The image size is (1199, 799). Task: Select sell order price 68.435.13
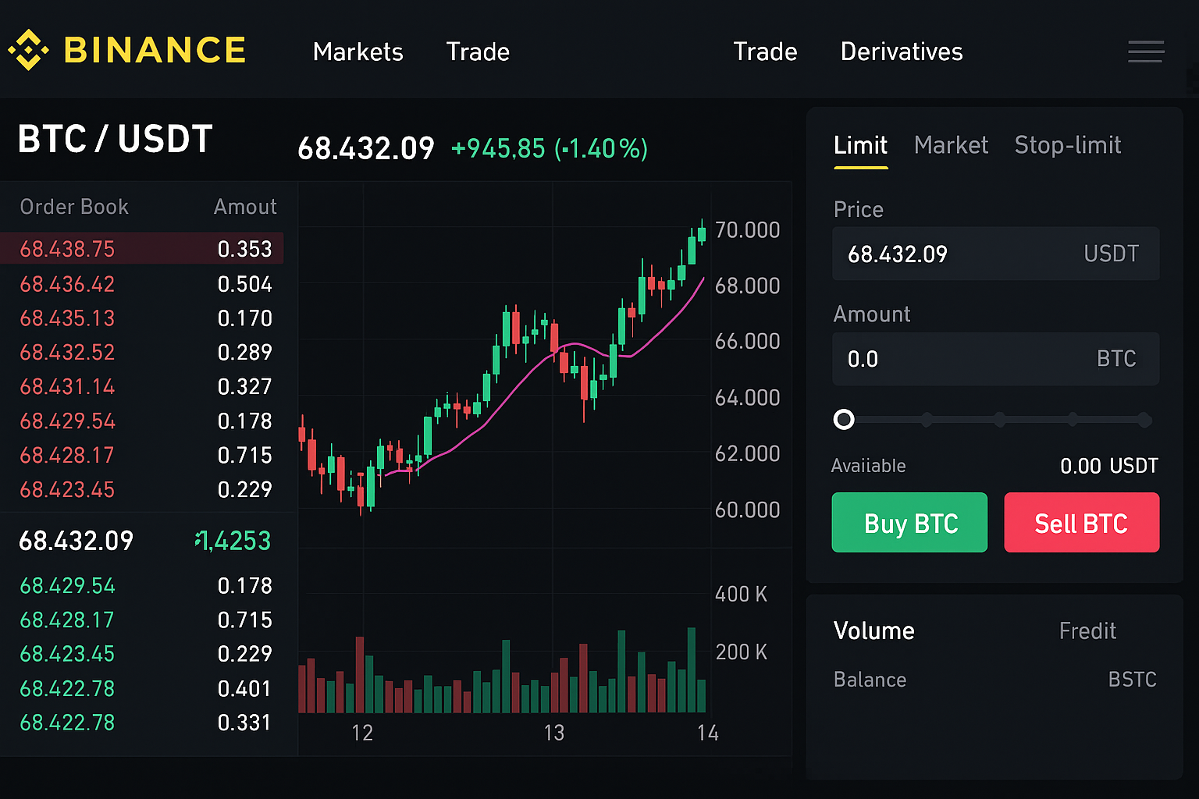pos(67,318)
